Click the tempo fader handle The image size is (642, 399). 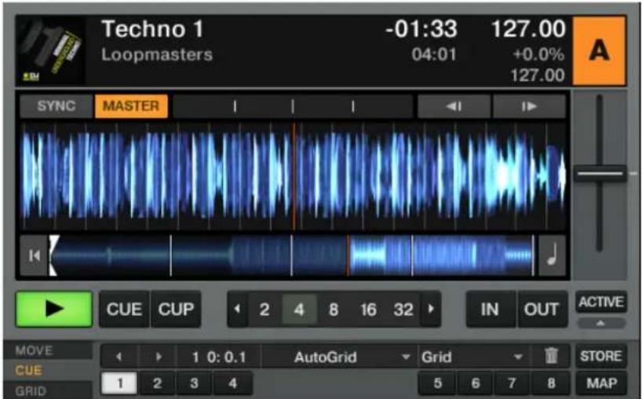[x=600, y=173]
